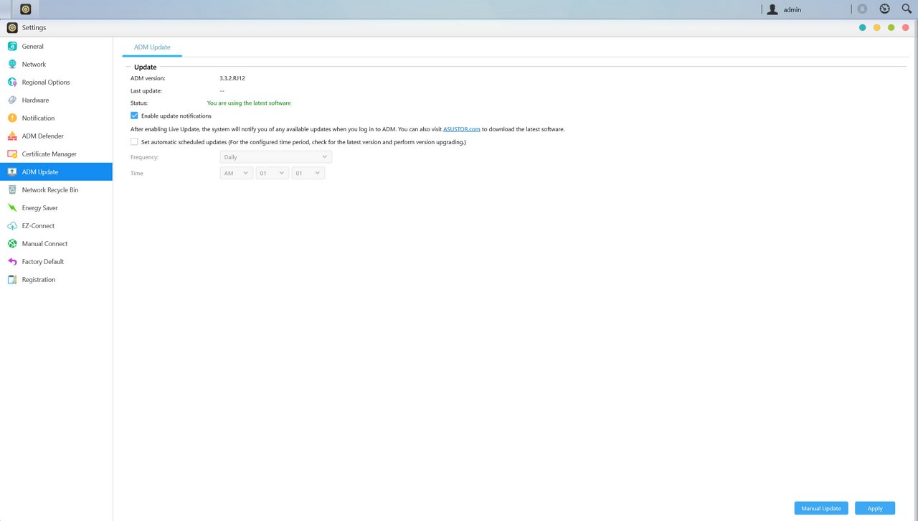Click the Energy Saver icon
Screen dimensions: 918x521
point(12,207)
